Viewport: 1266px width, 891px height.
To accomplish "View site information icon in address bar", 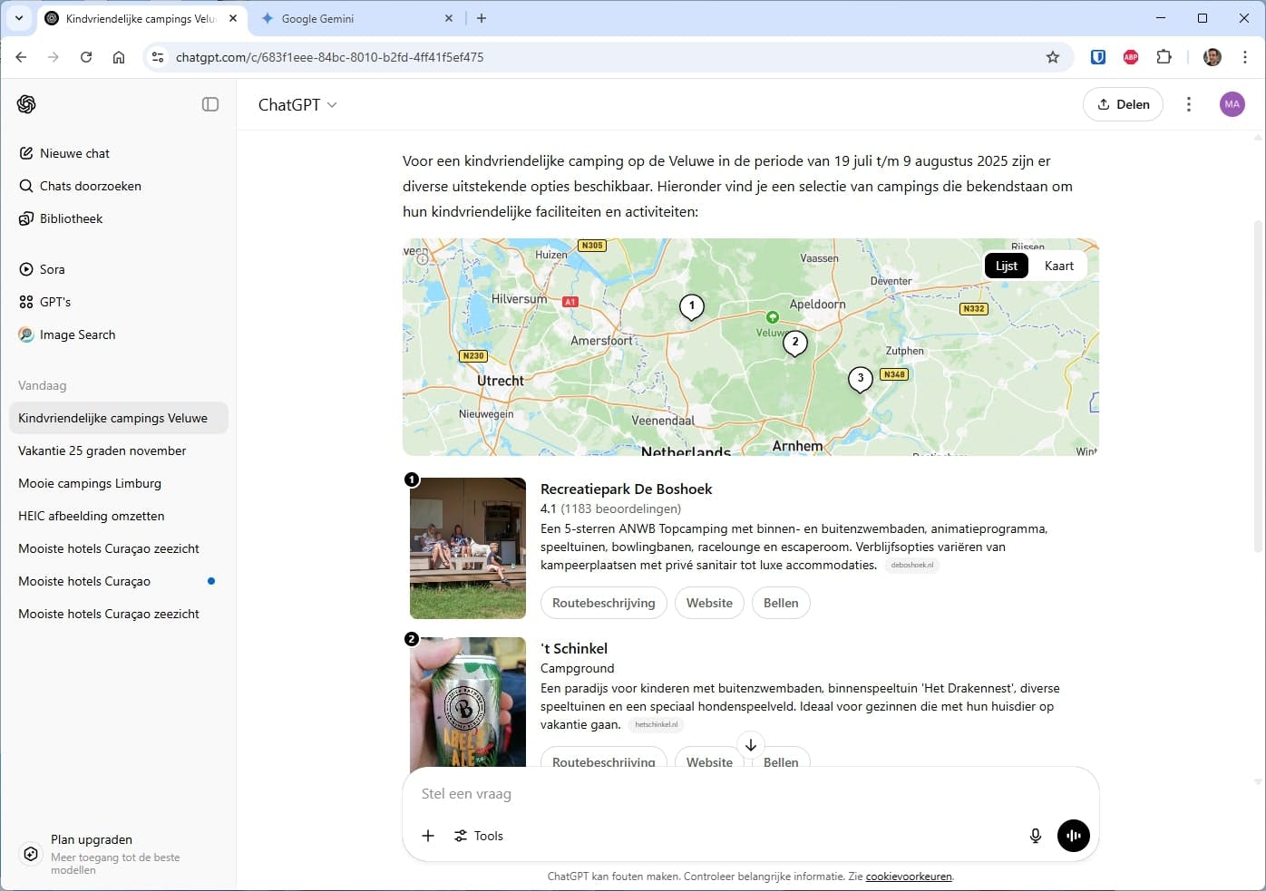I will coord(158,57).
